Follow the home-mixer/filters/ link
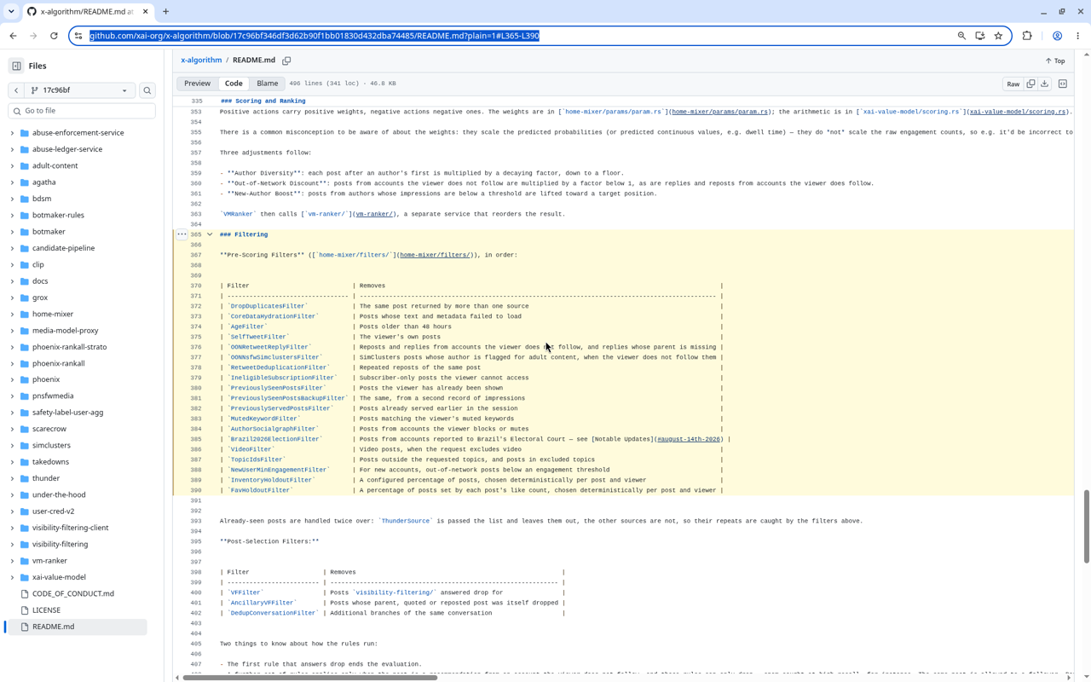 (x=435, y=255)
